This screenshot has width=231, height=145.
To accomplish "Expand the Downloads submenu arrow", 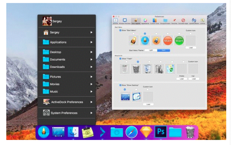I will [x=91, y=67].
